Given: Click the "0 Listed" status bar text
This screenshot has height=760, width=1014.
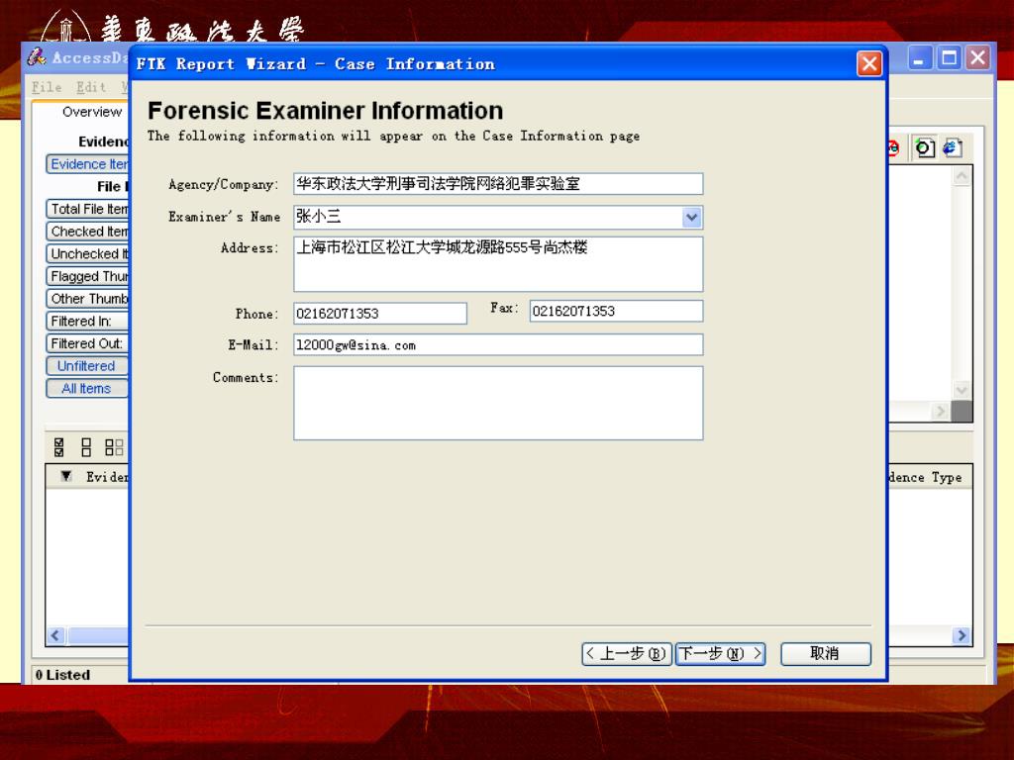Looking at the screenshot, I should 62,675.
